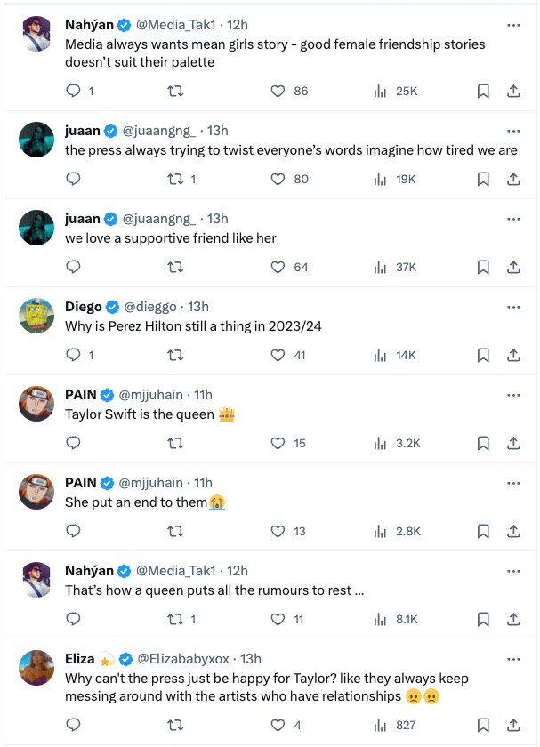Open juaan's profile name on press tweet
The width and height of the screenshot is (540, 747).
(x=83, y=131)
